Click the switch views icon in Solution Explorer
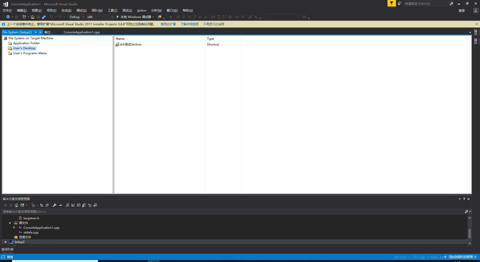 point(22,205)
